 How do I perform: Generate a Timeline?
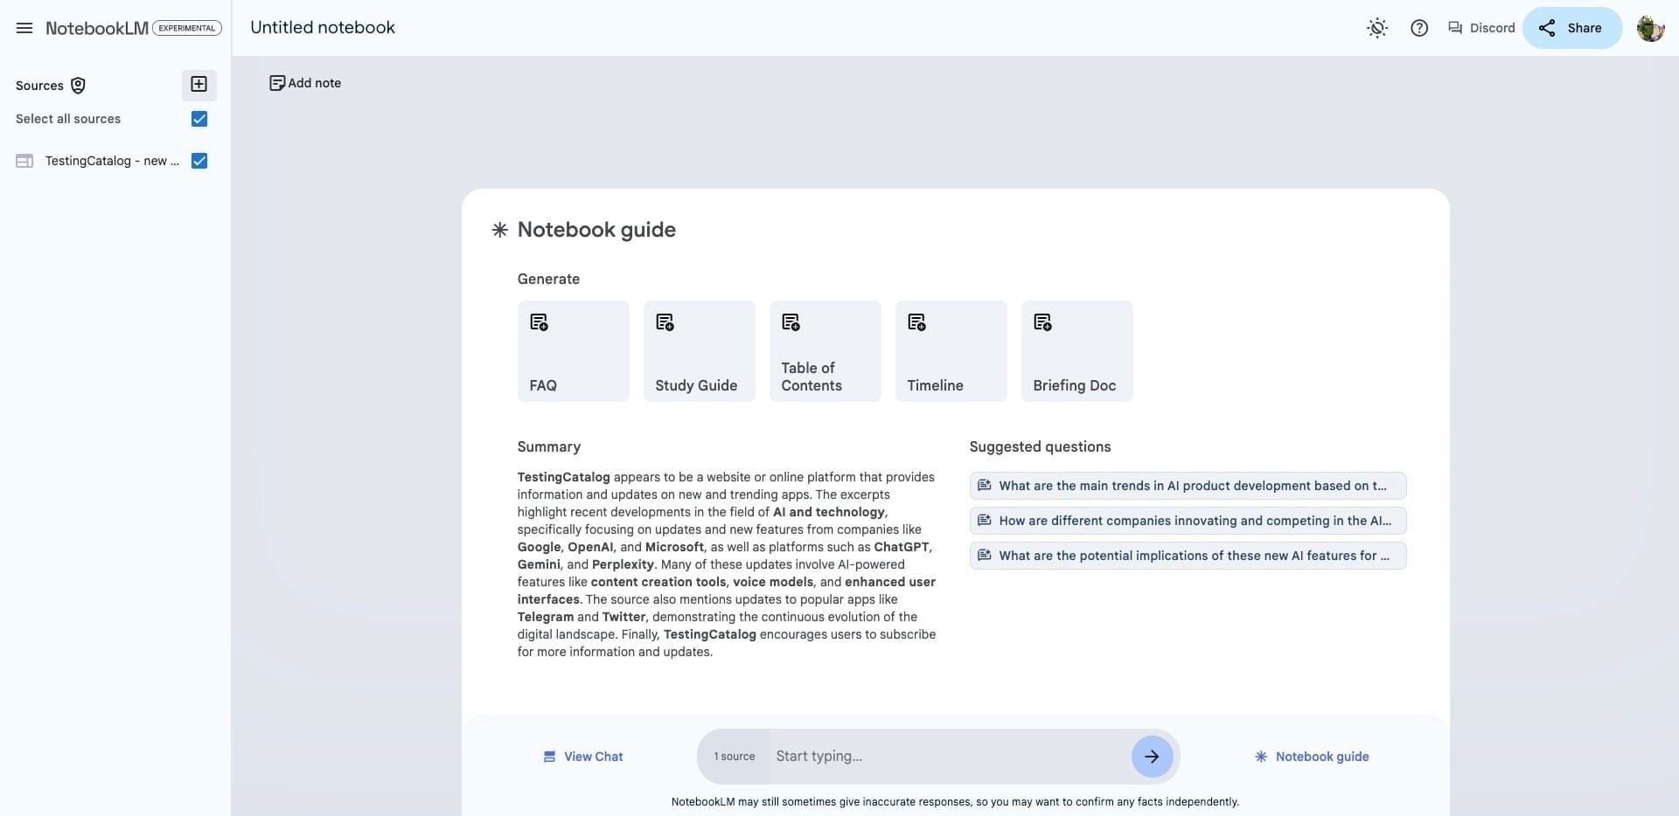pos(951,351)
